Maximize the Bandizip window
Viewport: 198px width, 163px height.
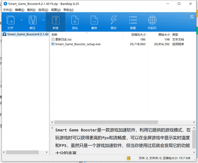tap(179, 4)
